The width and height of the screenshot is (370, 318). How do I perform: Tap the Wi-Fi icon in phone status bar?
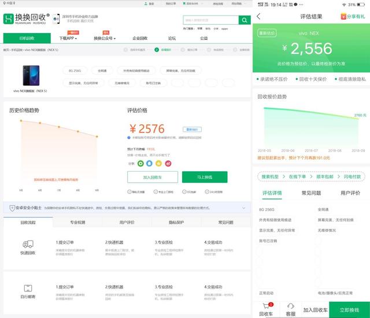(344, 5)
